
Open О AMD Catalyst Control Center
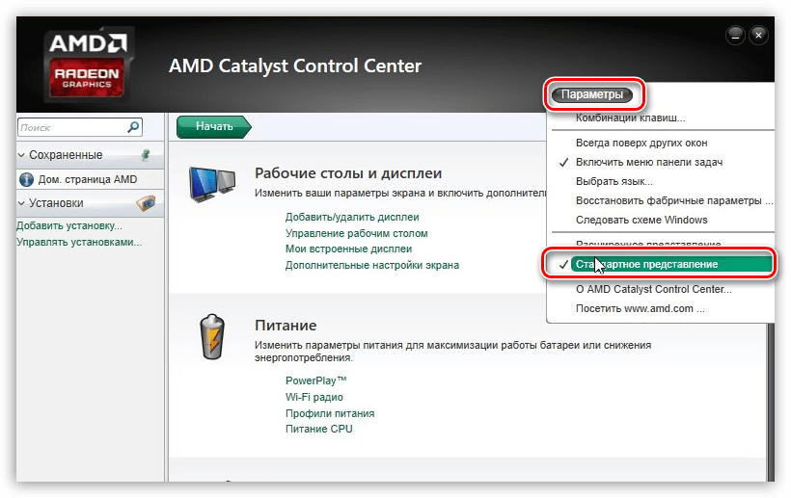tap(654, 289)
